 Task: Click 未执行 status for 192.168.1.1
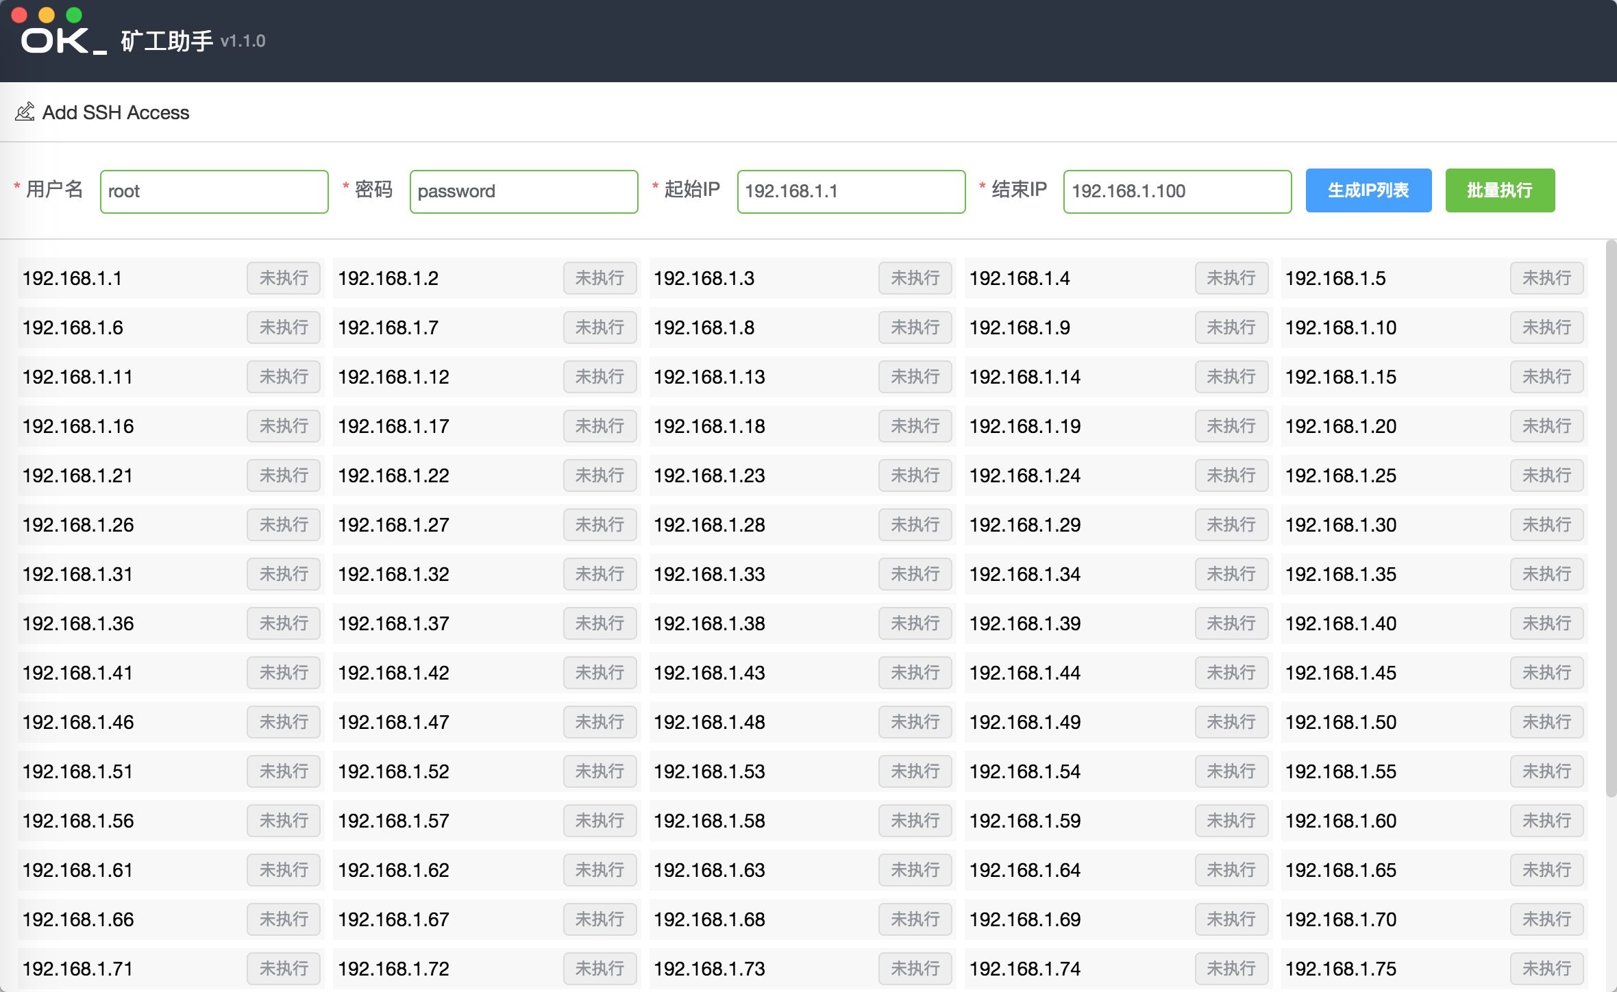(x=284, y=278)
